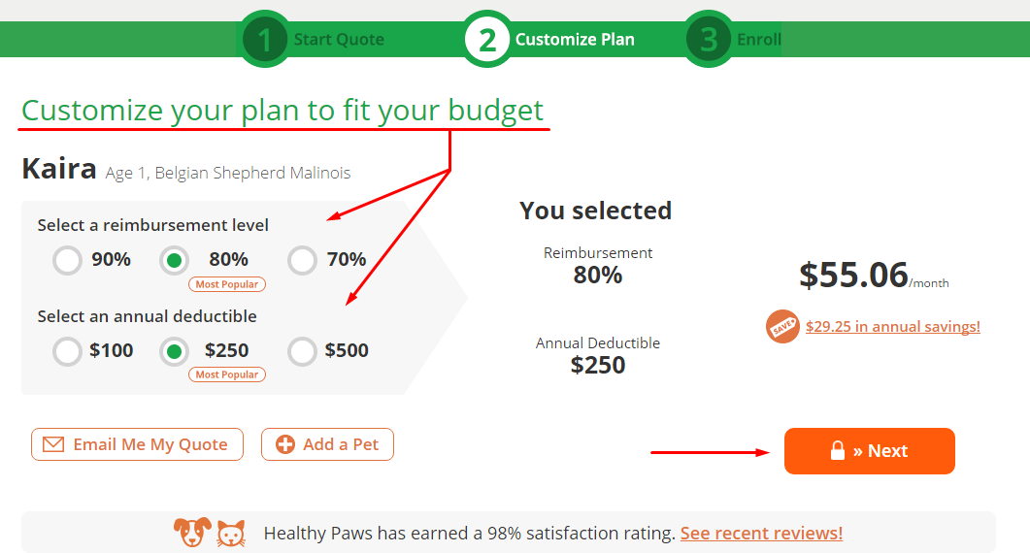Open $29.25 in annual savings link
This screenshot has width=1030, height=553.
pyautogui.click(x=893, y=326)
